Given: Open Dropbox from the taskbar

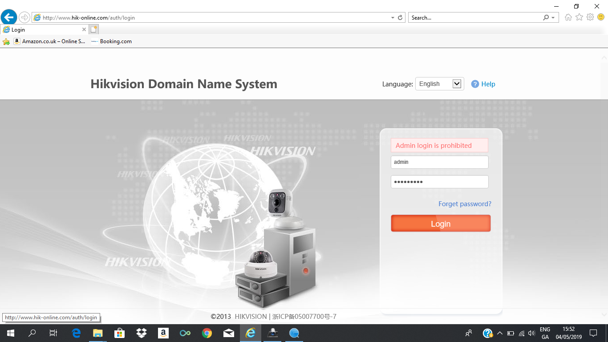Looking at the screenshot, I should click(142, 333).
